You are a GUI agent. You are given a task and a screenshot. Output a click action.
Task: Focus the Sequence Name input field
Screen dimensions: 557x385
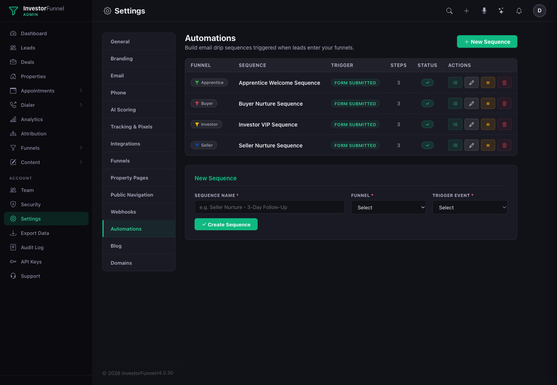coord(270,207)
